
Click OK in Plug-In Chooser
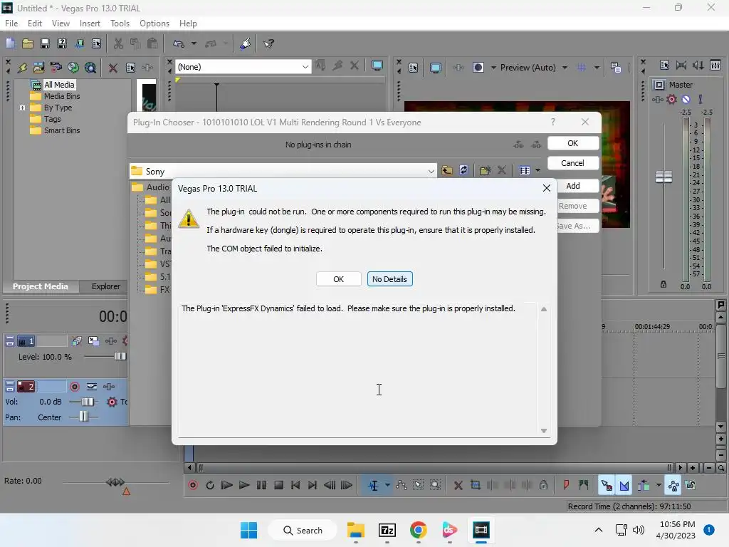click(573, 143)
